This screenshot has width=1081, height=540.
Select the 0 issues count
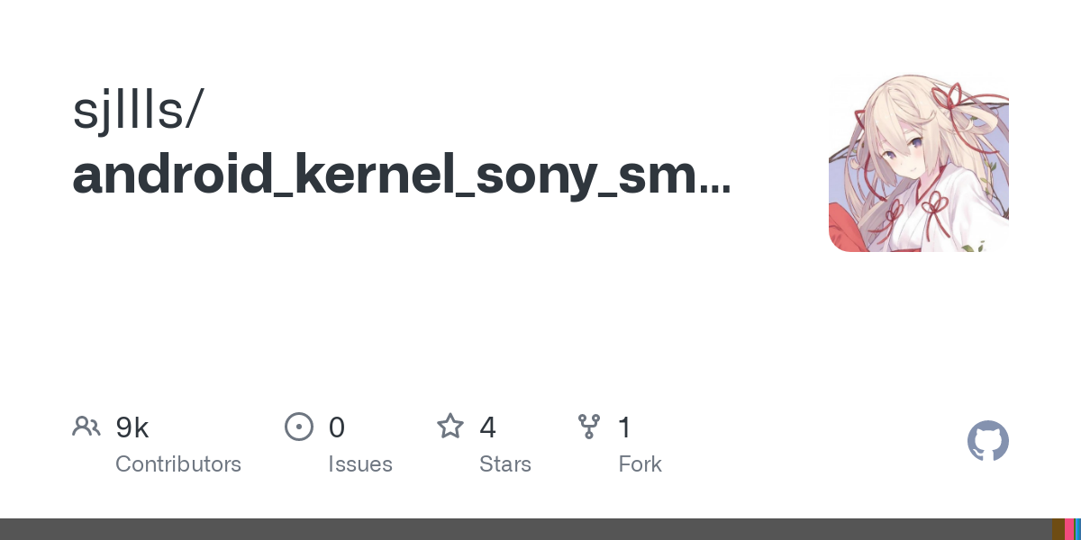tap(337, 427)
